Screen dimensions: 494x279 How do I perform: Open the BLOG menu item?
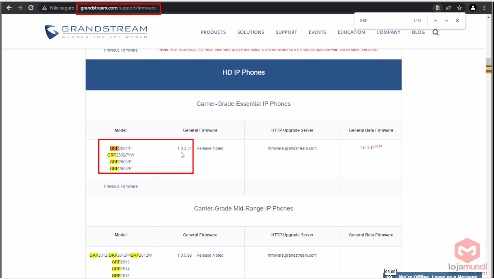(x=418, y=32)
